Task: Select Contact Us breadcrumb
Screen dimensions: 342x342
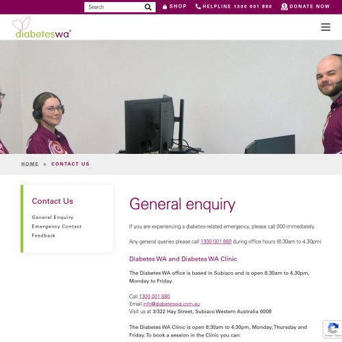Action: pos(70,164)
